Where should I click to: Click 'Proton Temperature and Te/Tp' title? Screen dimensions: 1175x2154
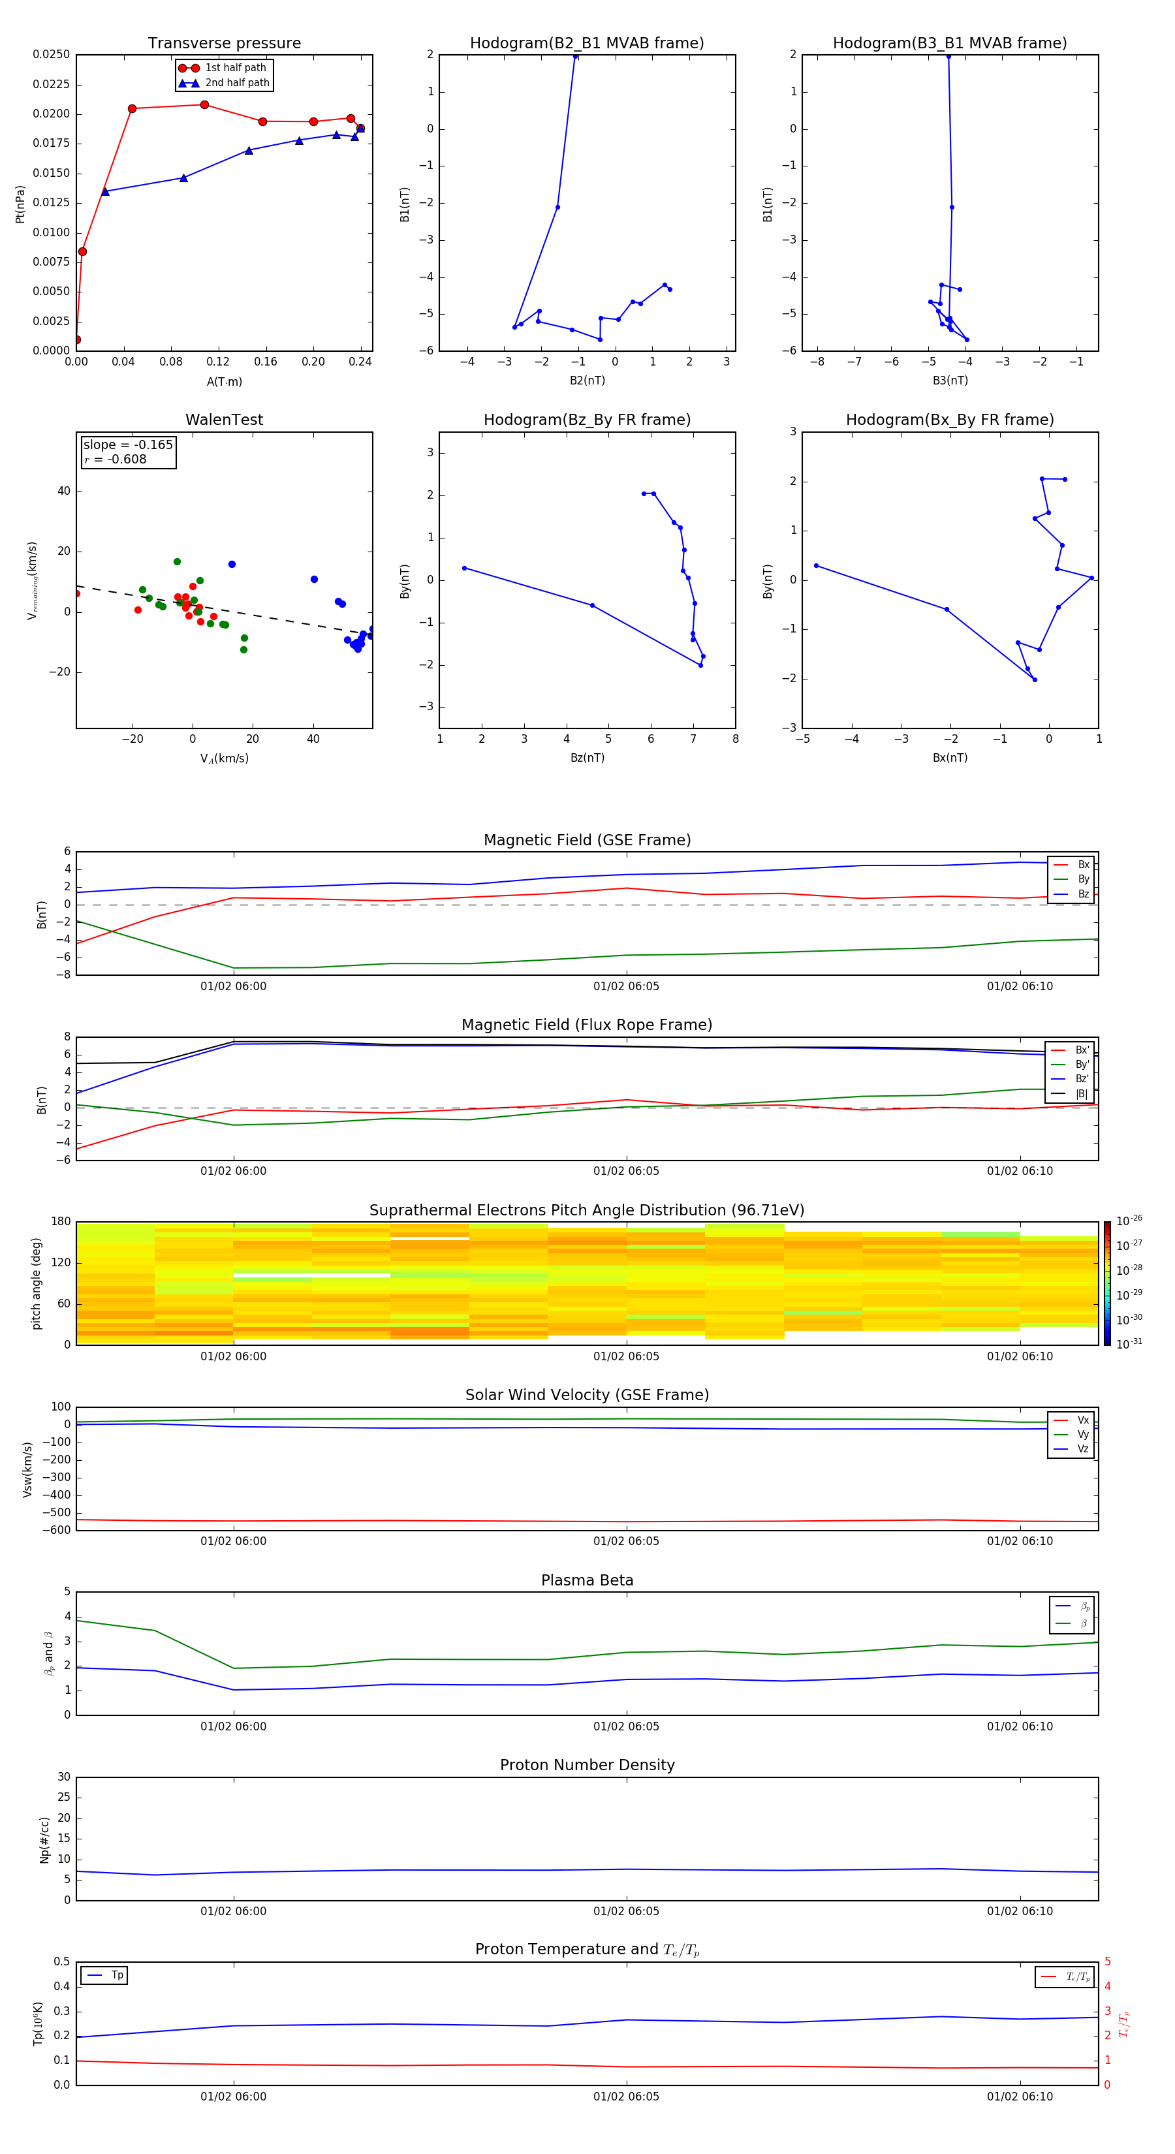(587, 1949)
